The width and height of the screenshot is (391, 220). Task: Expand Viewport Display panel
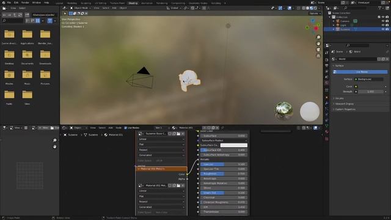click(x=345, y=104)
